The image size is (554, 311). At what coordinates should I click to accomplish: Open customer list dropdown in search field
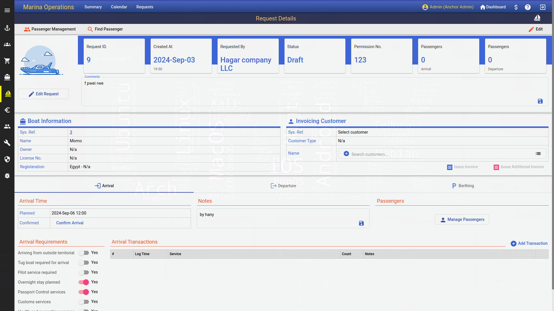click(538, 154)
